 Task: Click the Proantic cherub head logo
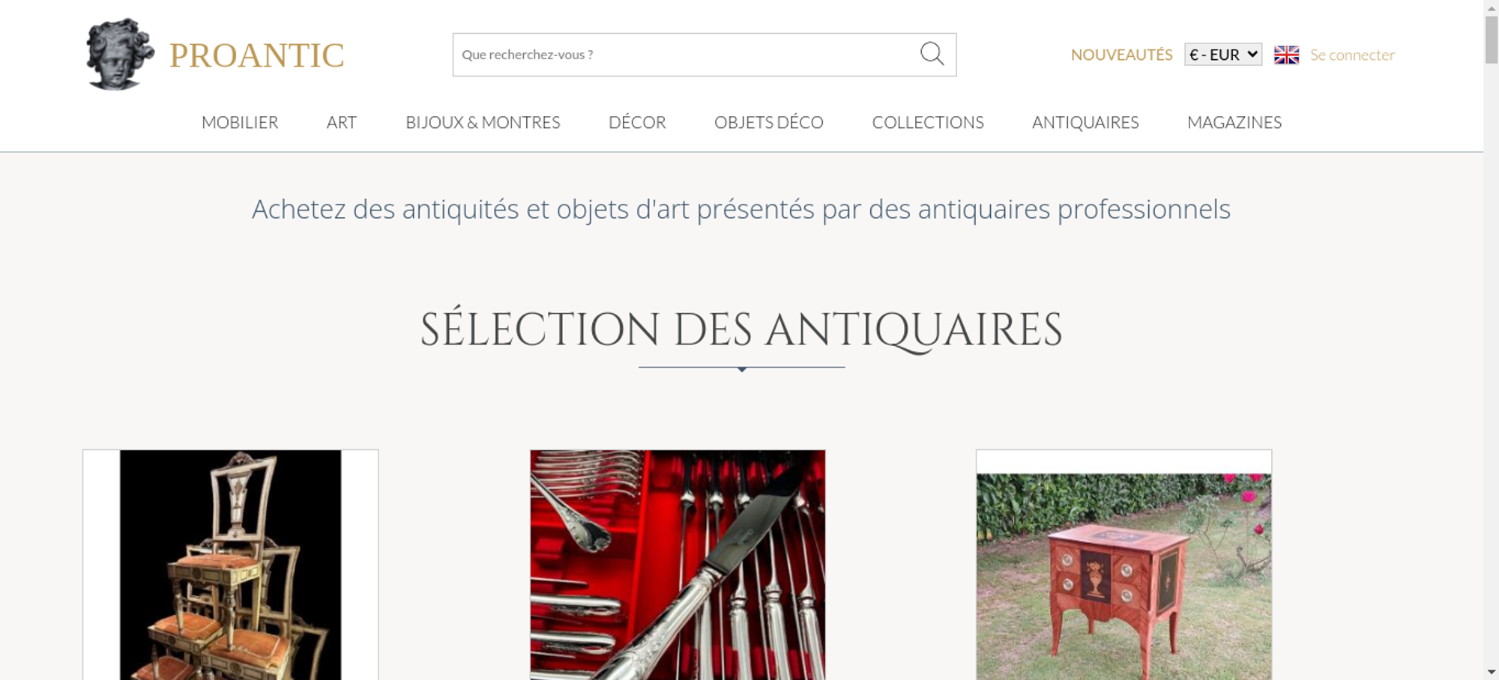click(119, 55)
